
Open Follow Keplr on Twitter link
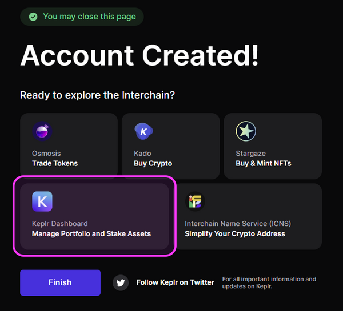[x=175, y=282]
